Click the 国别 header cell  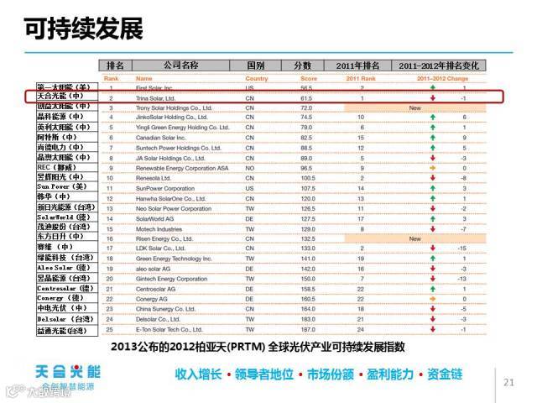pos(255,65)
